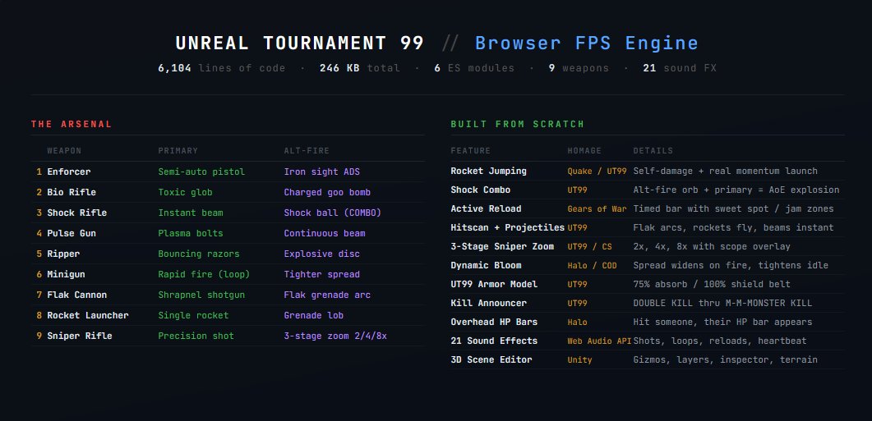Screen dimensions: 872x421
Task: Select the '246 KB total' stat
Action: [x=359, y=68]
